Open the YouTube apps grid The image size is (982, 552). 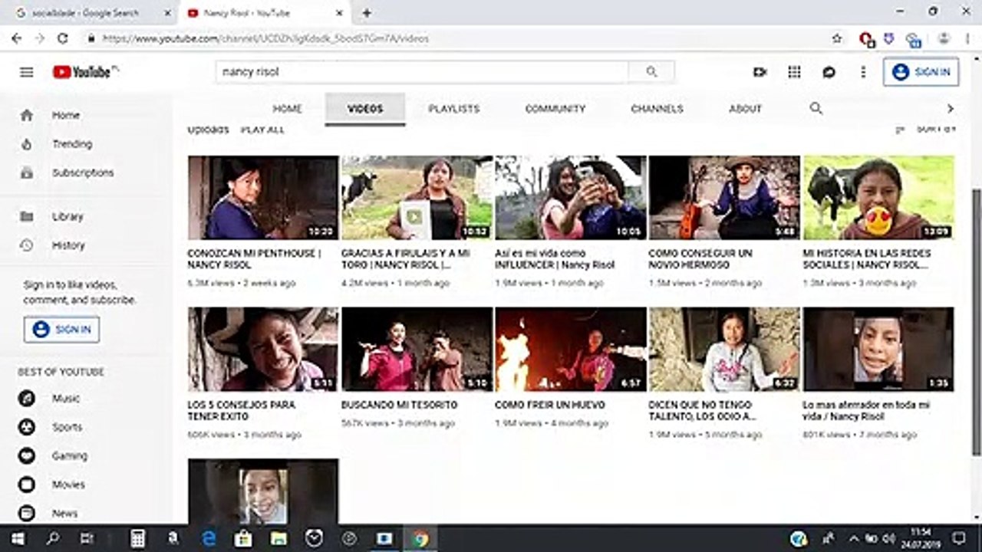(x=795, y=72)
